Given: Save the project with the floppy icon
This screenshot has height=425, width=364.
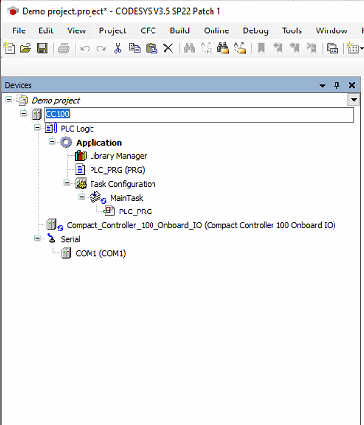Looking at the screenshot, I should click(42, 48).
